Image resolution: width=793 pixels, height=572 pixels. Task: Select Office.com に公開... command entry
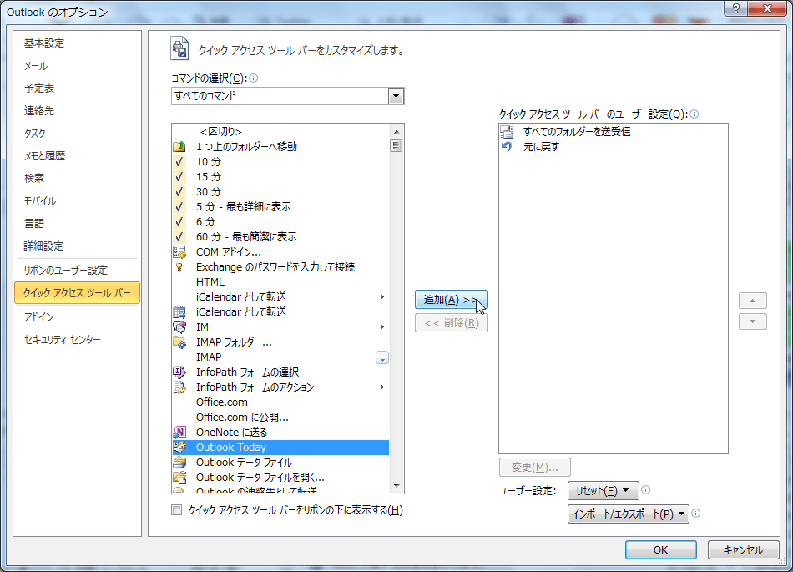(280, 418)
